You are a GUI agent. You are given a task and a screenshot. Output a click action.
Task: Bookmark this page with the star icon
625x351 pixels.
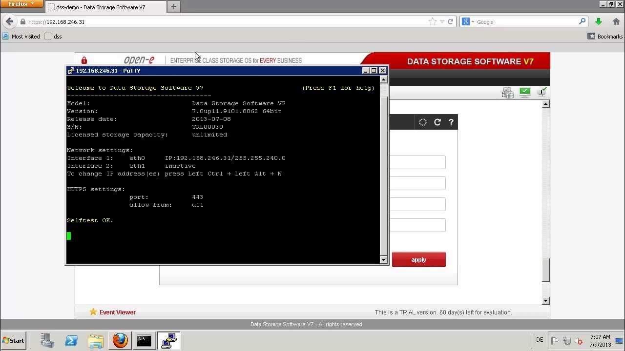[x=432, y=21]
